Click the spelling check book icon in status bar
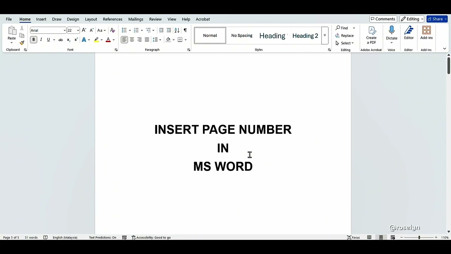This screenshot has height=254, width=451. click(45, 237)
